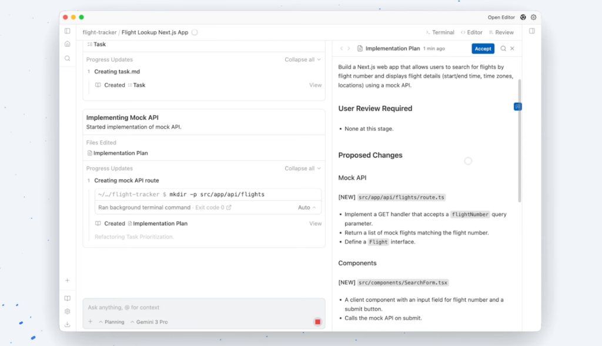Screen dimensions: 602x346
Task: Click the blue comment marker beside the plan
Action: click(517, 106)
